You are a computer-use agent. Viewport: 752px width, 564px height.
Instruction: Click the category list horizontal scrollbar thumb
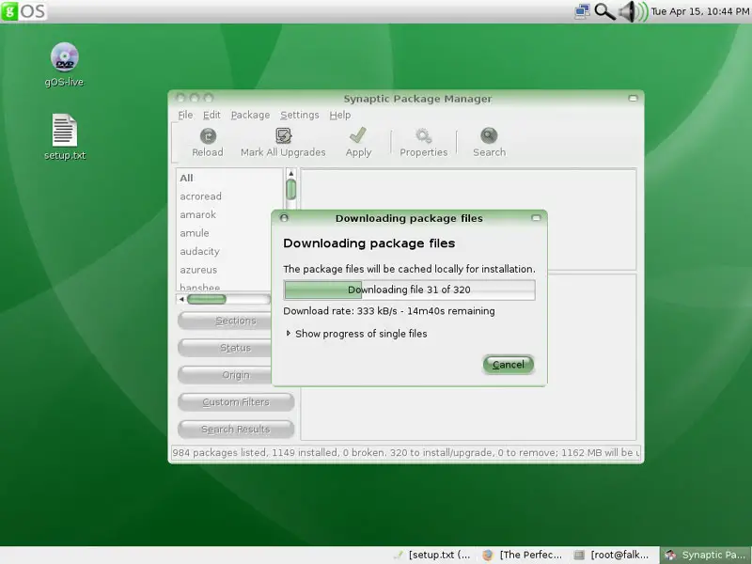206,299
